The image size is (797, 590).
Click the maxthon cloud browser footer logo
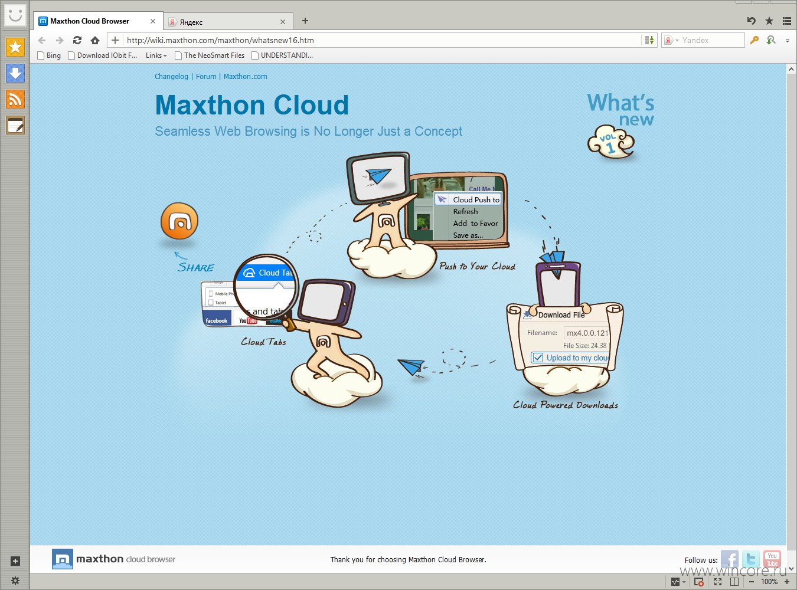coord(114,559)
